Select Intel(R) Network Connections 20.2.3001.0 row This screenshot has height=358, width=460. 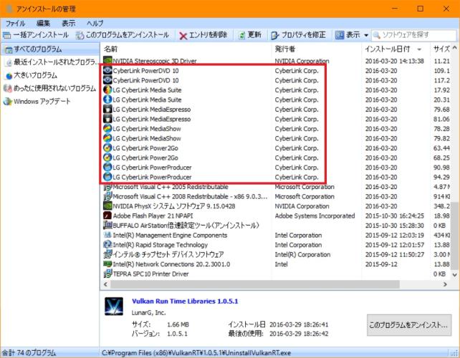[276, 264]
